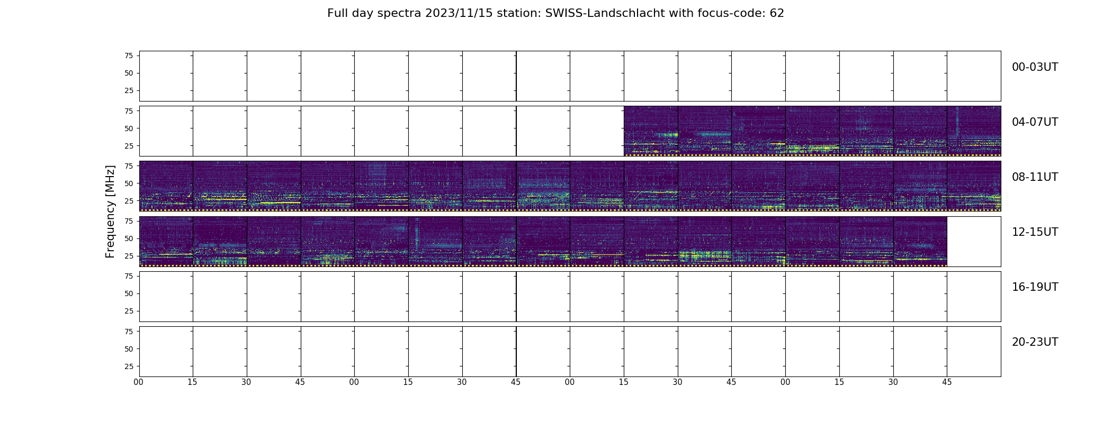Viewport: 1112px width, 423px height.
Task: Click the rightmost '30' time tick label
Action: (893, 382)
